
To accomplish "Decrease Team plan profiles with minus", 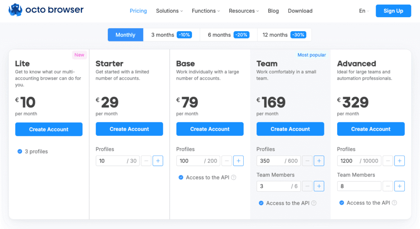I will [x=307, y=161].
